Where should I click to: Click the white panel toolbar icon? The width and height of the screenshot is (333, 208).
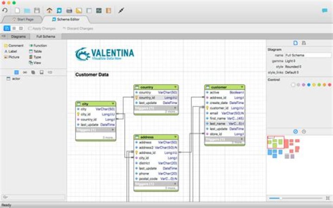[89, 10]
